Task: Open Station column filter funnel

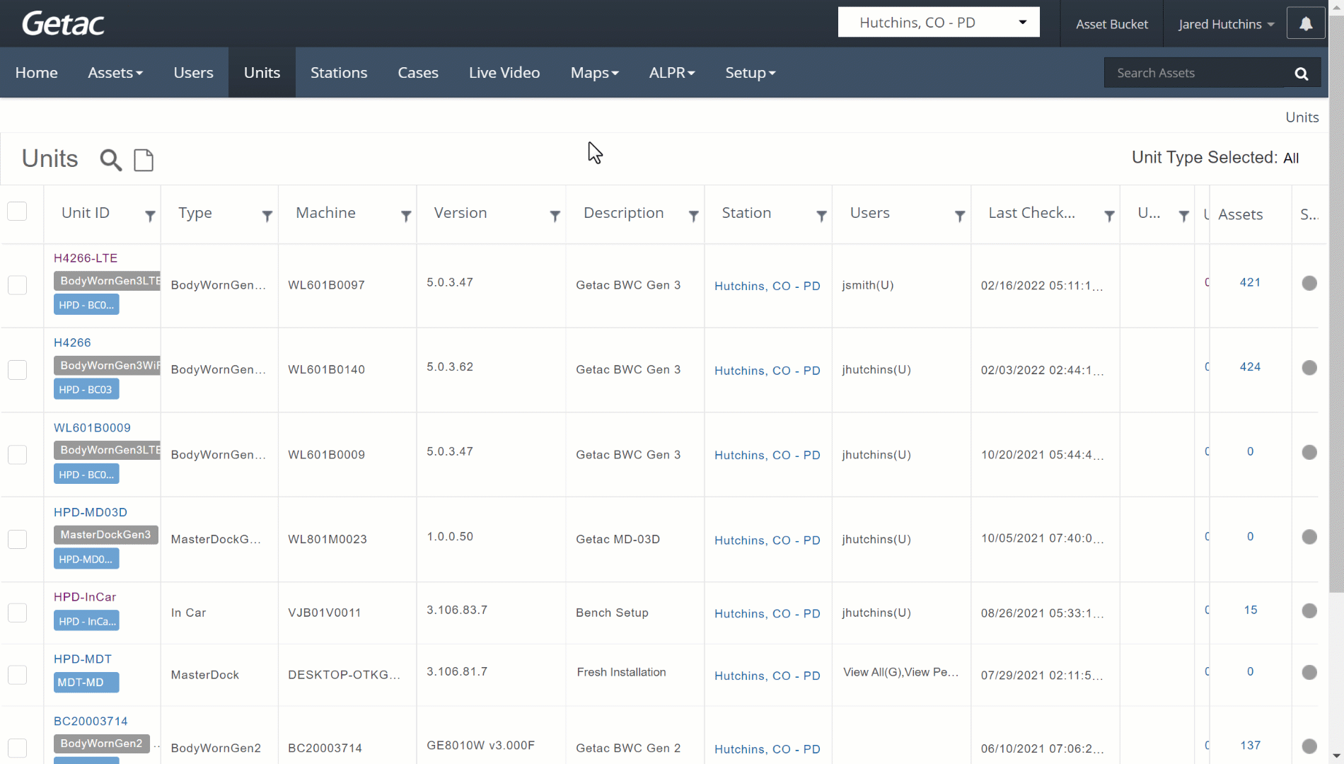Action: click(x=821, y=216)
